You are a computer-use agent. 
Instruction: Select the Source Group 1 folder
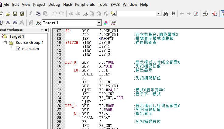pyautogui.click(x=29, y=43)
